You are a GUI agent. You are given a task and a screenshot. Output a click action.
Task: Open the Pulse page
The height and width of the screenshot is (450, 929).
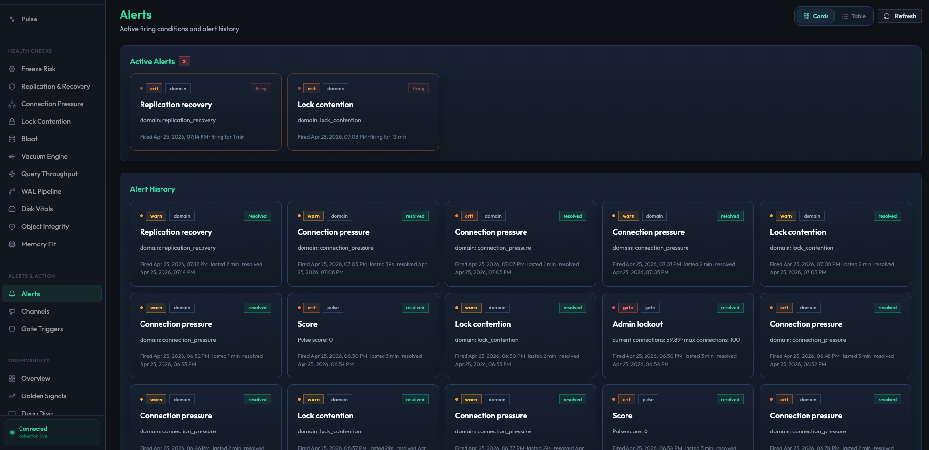point(53,19)
